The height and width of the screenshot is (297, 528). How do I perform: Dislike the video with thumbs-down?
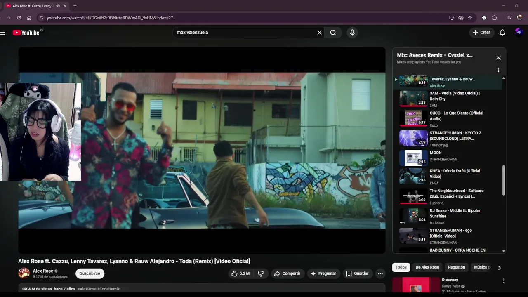point(261,273)
